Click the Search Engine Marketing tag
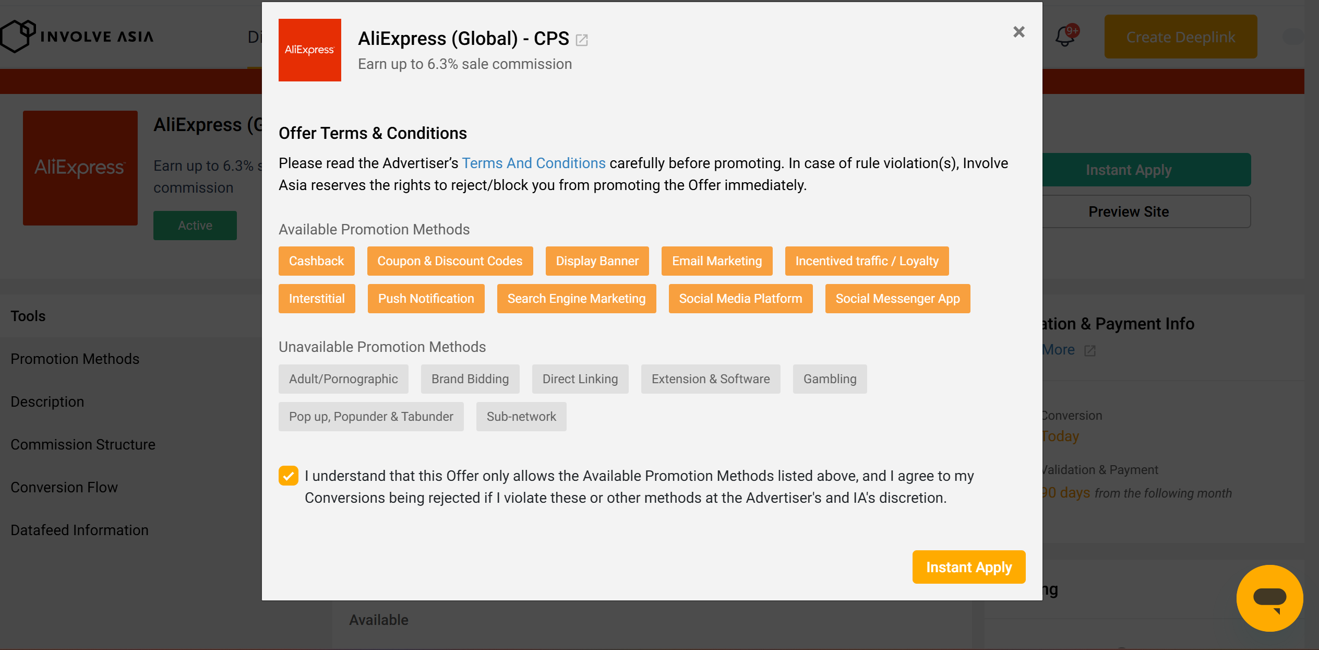1319x650 pixels. (577, 299)
